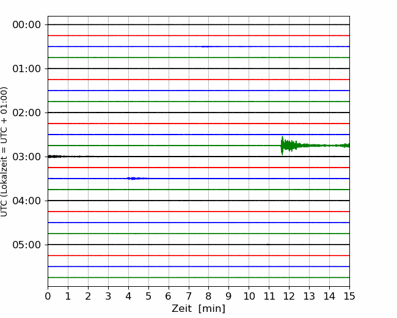Click the "10" minute tick label
The image size is (397, 318).
249,297
